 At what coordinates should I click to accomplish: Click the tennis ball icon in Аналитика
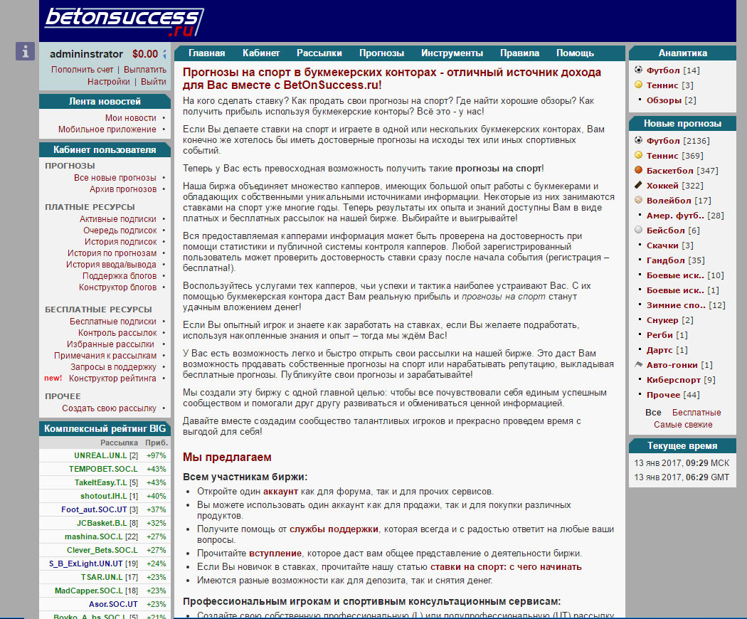pyautogui.click(x=638, y=85)
